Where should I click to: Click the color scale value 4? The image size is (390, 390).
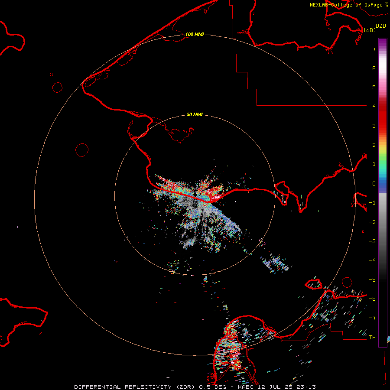(374, 107)
